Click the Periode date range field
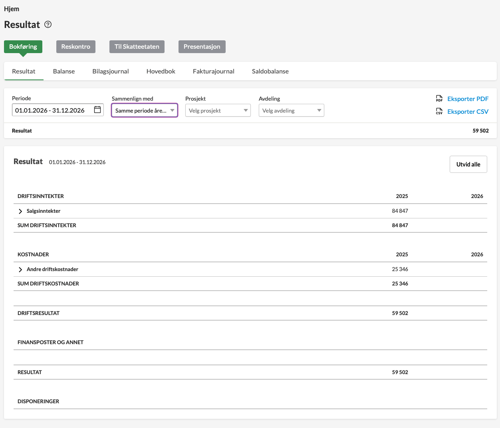The image size is (500, 428). [52, 110]
